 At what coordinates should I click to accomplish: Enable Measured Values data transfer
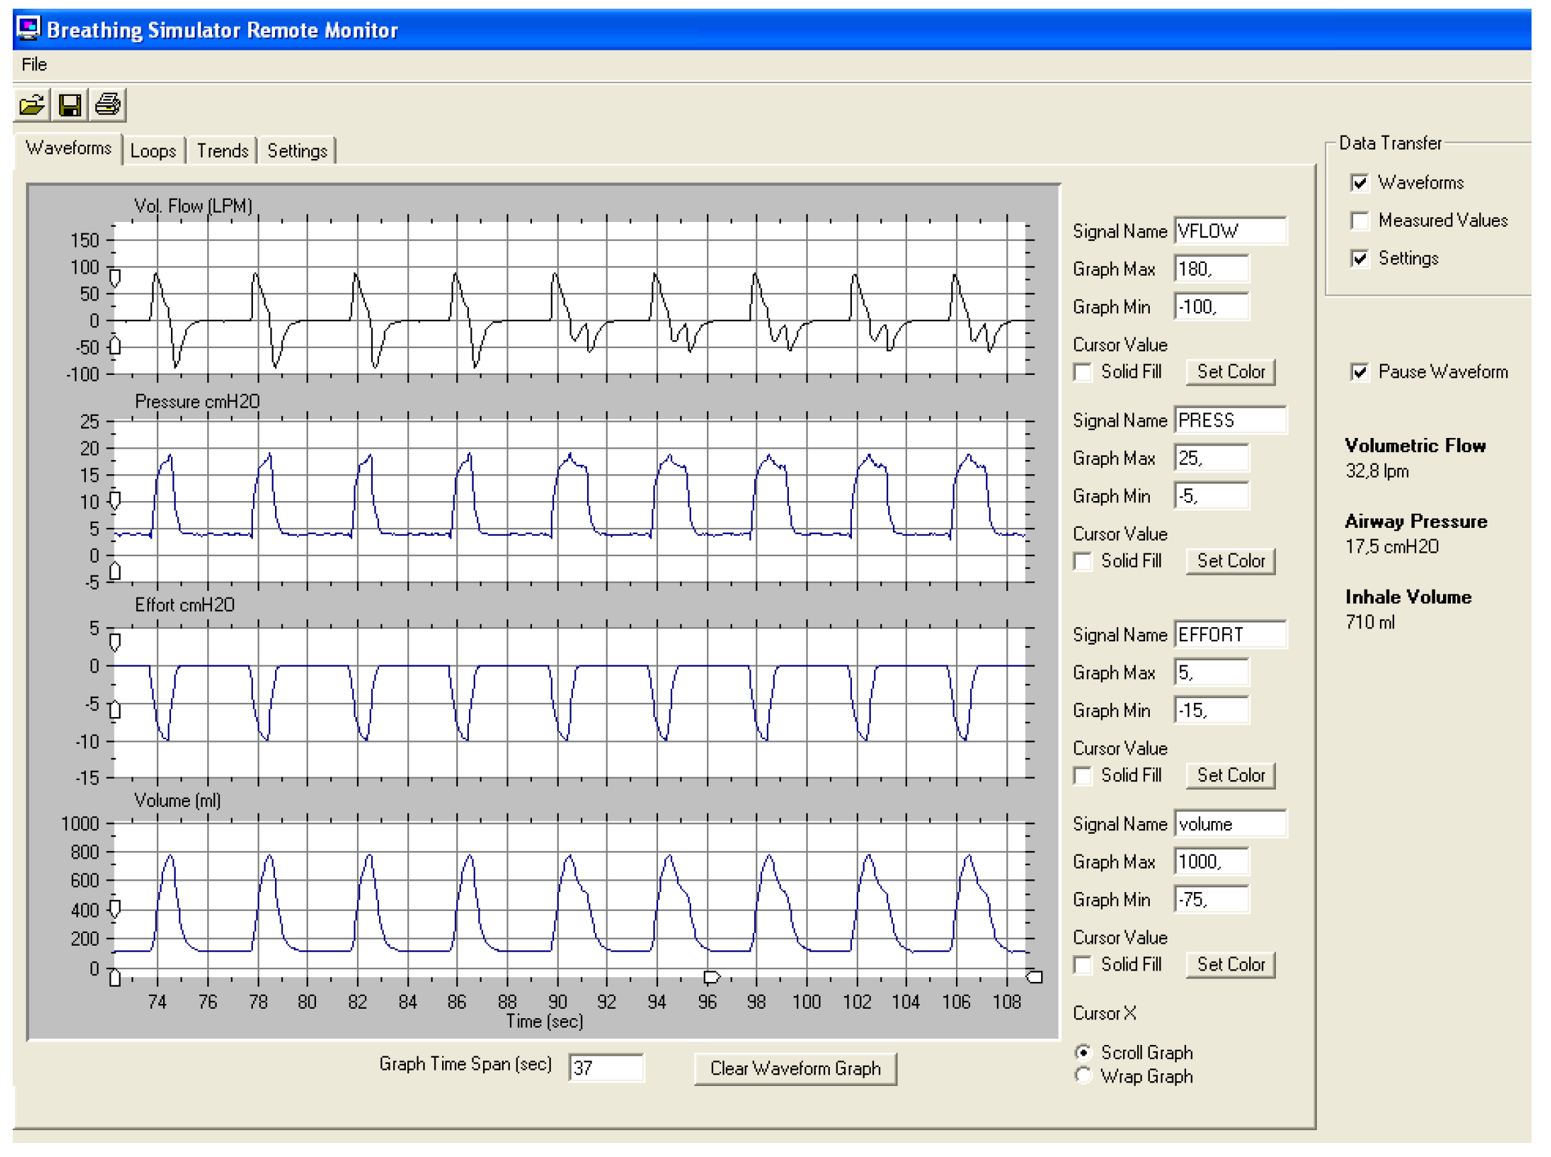pos(1359,221)
